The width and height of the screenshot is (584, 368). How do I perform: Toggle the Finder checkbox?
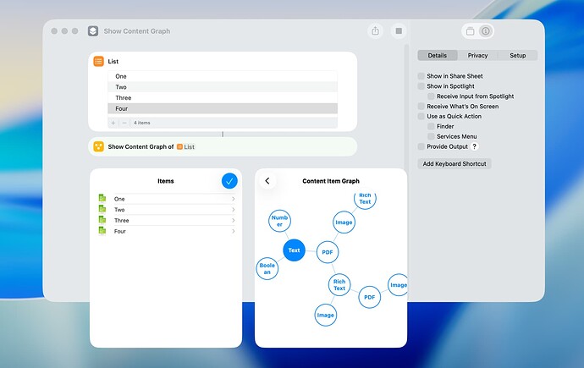(x=431, y=126)
